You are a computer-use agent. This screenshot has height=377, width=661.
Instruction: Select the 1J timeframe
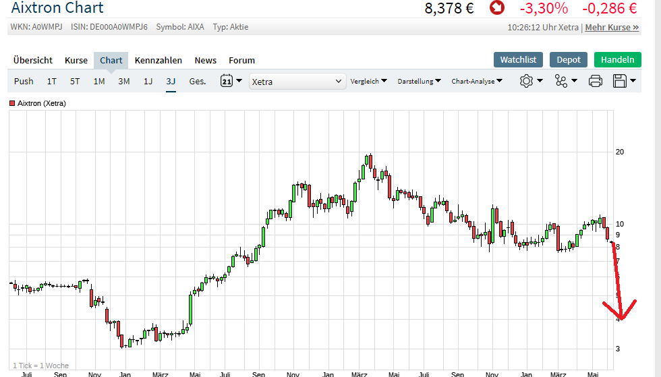point(148,81)
